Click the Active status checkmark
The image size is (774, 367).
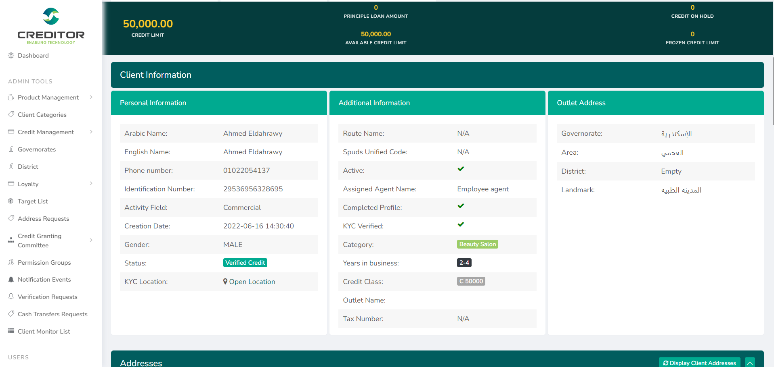pyautogui.click(x=461, y=169)
